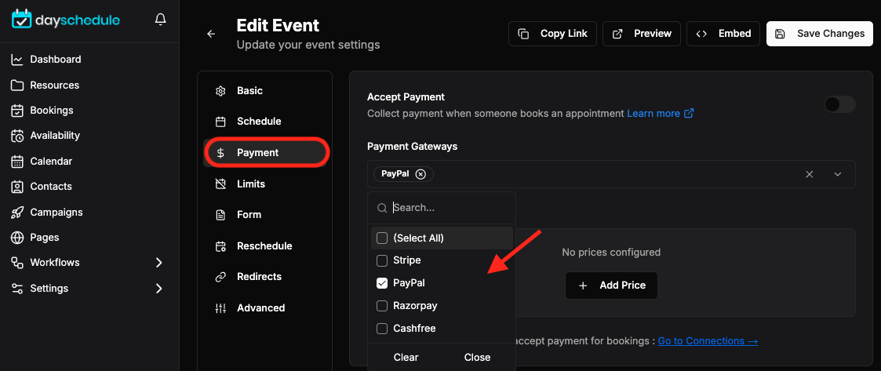881x371 pixels.
Task: Open Availability via the clock-calendar icon
Action: (17, 136)
